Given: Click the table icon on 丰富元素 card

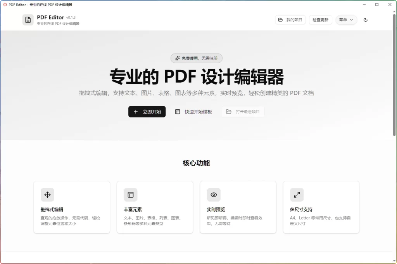Looking at the screenshot, I should (130, 195).
